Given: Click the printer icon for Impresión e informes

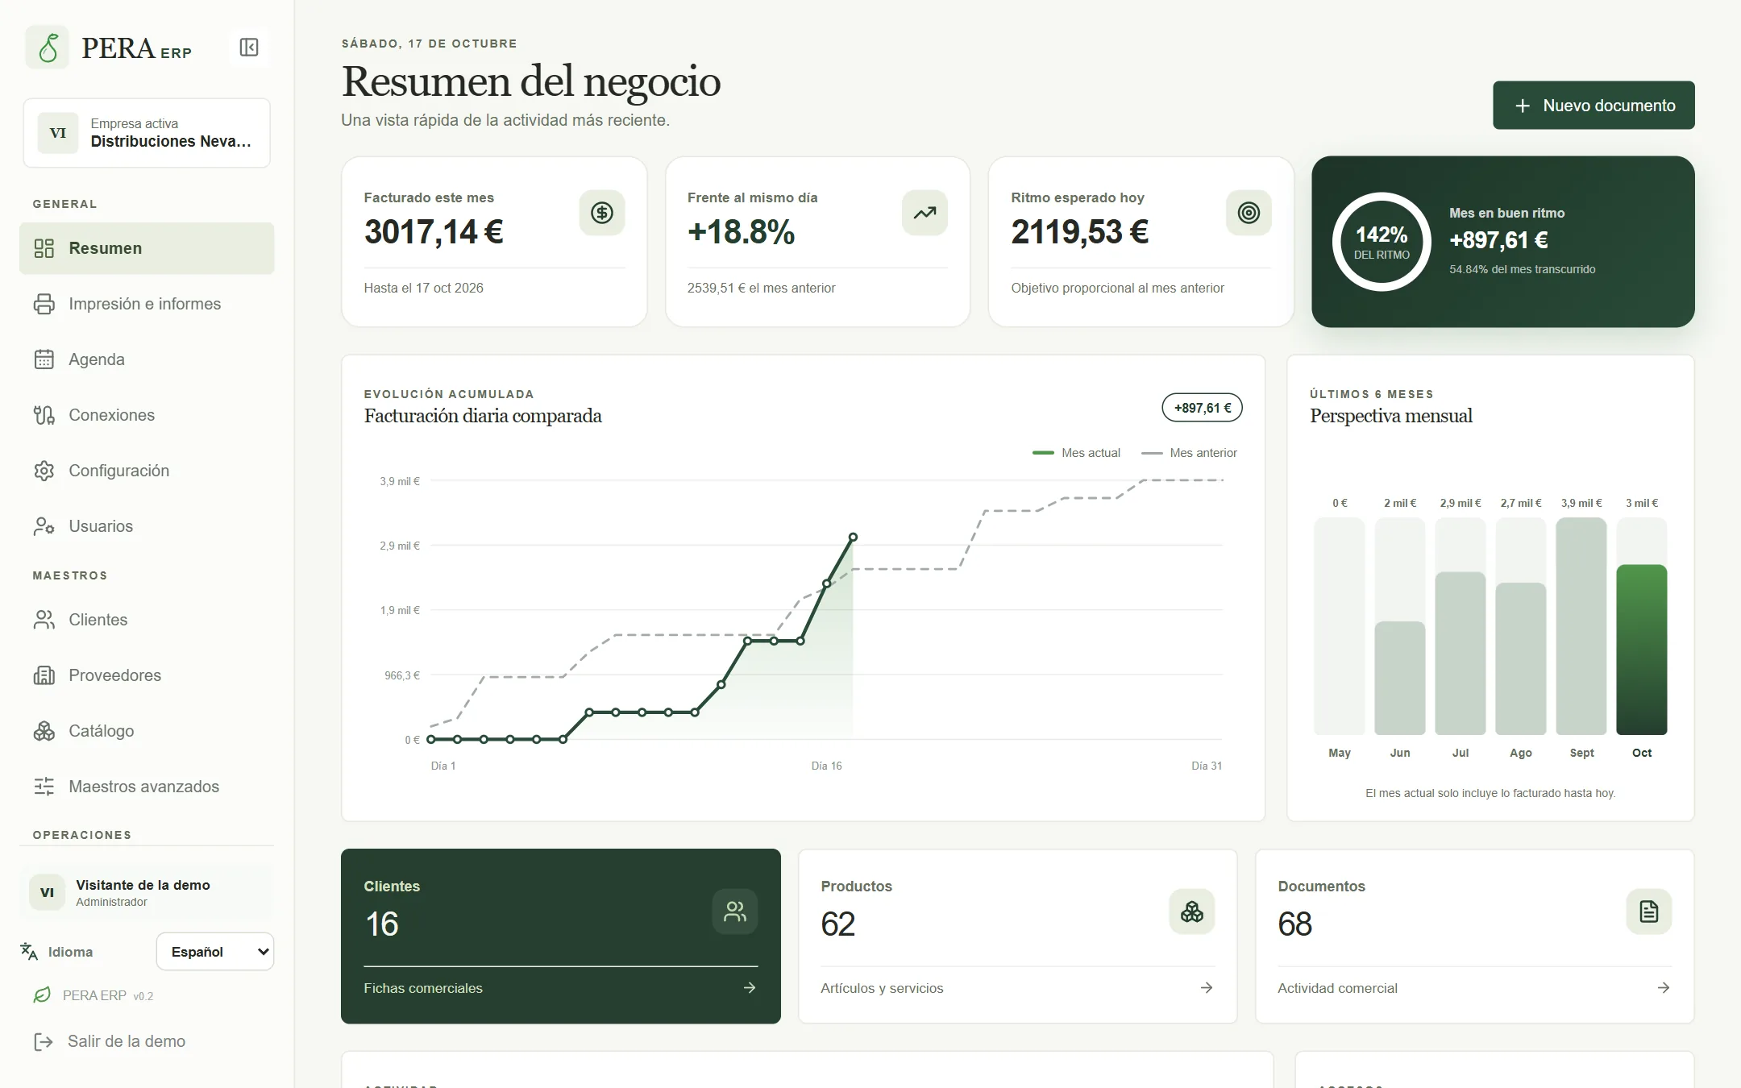Looking at the screenshot, I should coord(44,304).
